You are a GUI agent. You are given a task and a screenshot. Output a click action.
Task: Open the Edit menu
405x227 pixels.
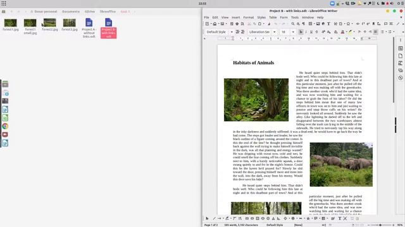(215, 18)
